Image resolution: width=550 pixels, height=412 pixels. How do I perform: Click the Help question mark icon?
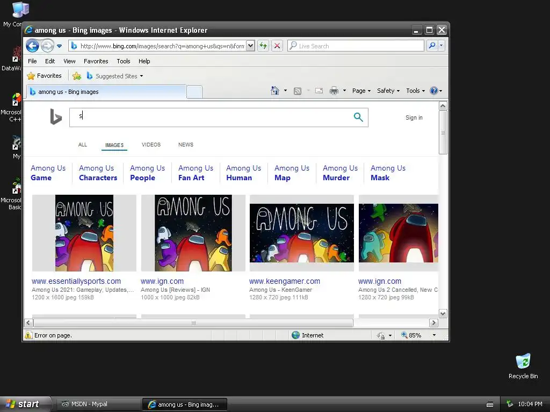[434, 91]
